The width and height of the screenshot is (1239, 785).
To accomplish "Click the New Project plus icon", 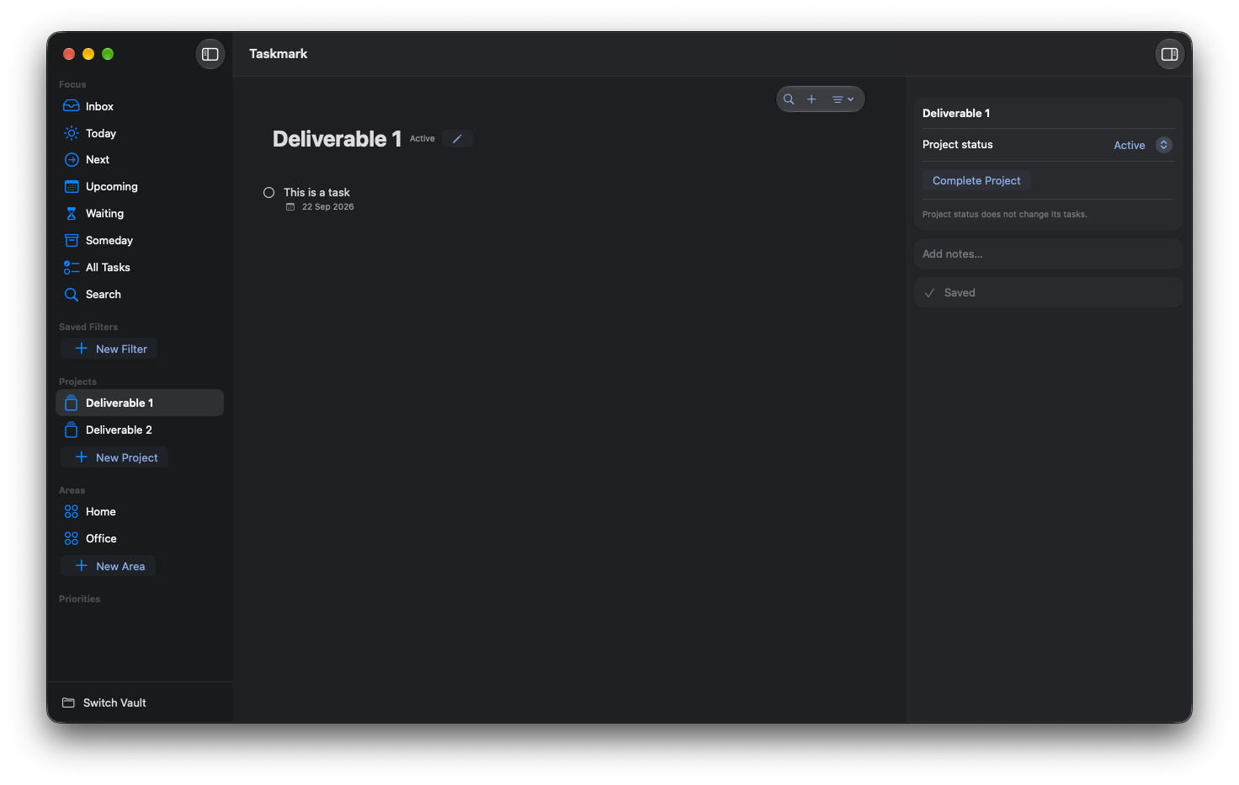I will pos(82,457).
